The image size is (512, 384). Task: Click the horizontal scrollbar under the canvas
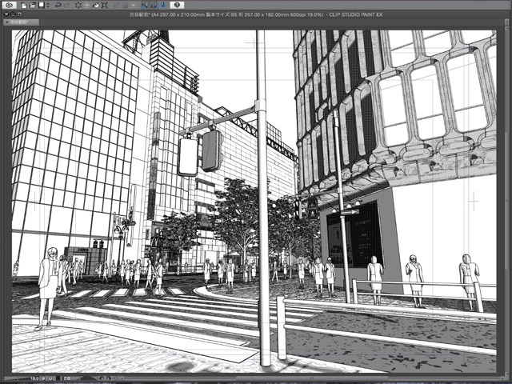[x=310, y=378]
